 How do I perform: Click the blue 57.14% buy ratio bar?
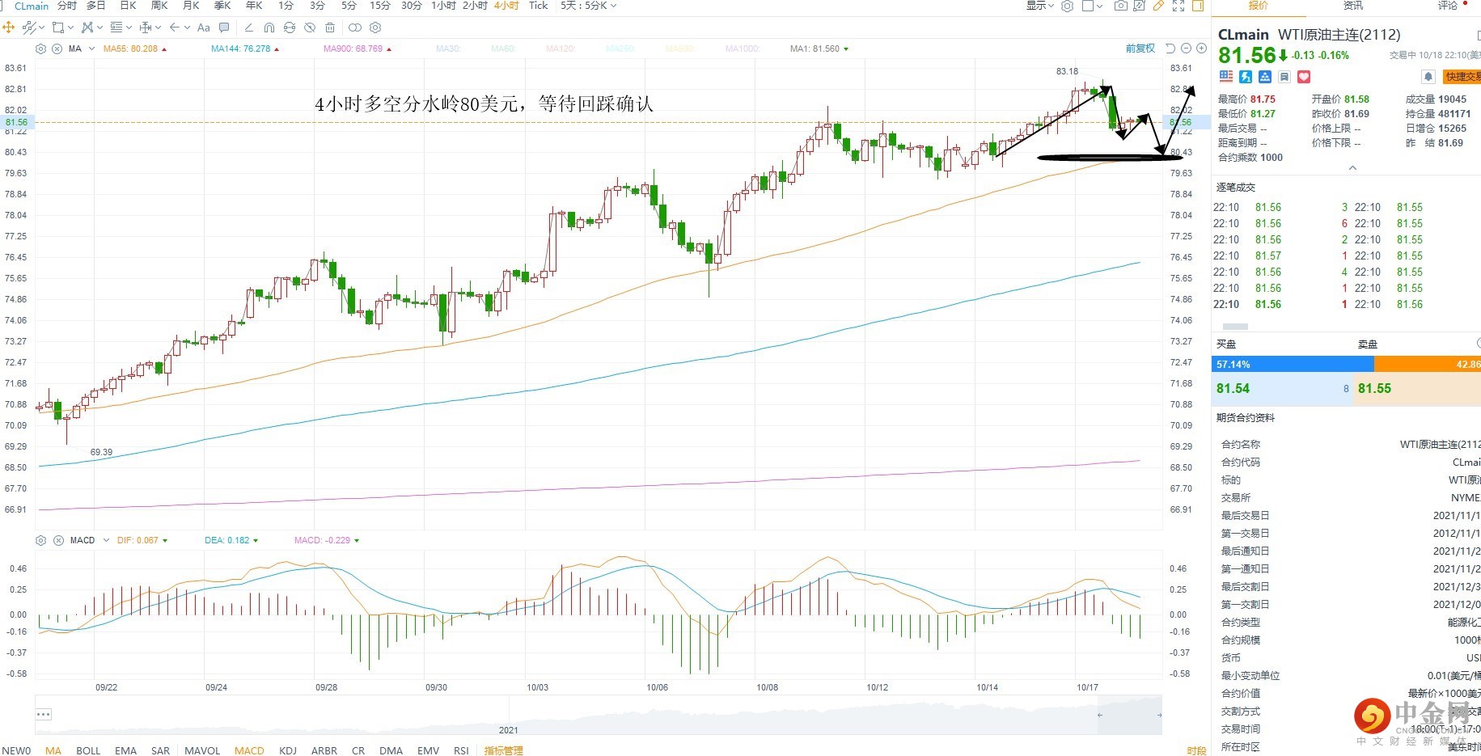click(1293, 365)
